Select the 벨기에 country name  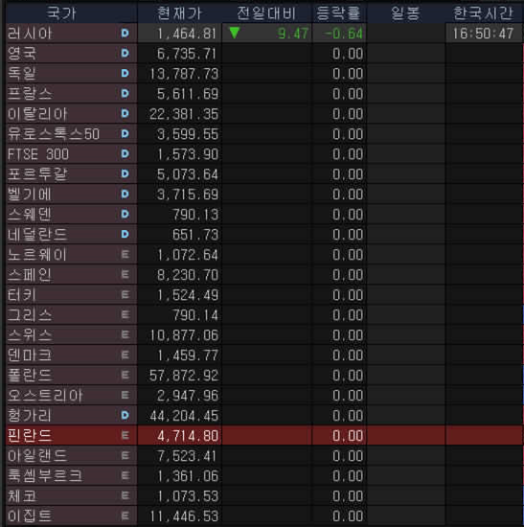pyautogui.click(x=30, y=195)
